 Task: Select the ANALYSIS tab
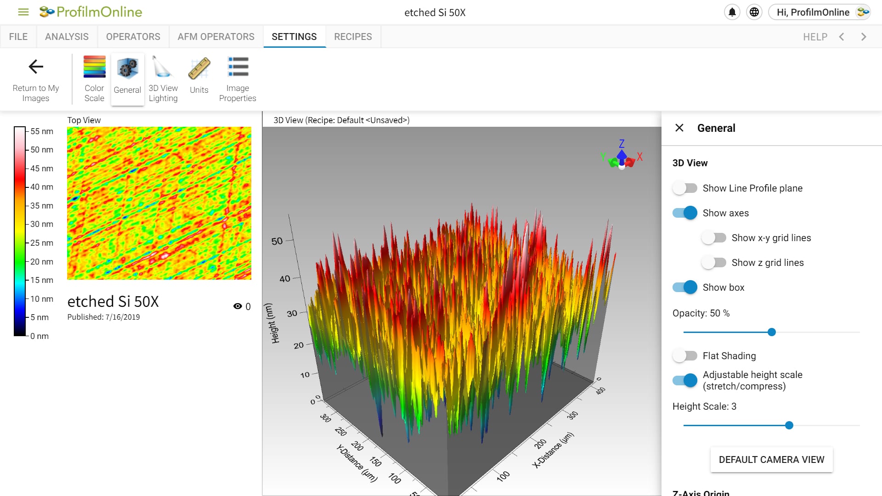(66, 36)
